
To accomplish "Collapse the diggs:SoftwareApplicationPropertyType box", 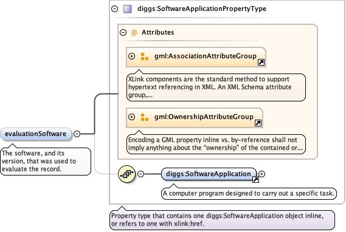I will pos(115,9).
